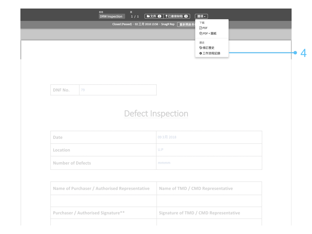312x234 pixels.
Task: Click the 文件 documents button
Action: point(154,16)
